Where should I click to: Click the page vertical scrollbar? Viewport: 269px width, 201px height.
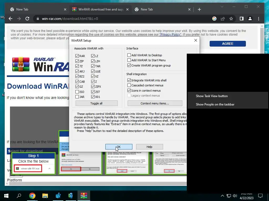coord(262,41)
